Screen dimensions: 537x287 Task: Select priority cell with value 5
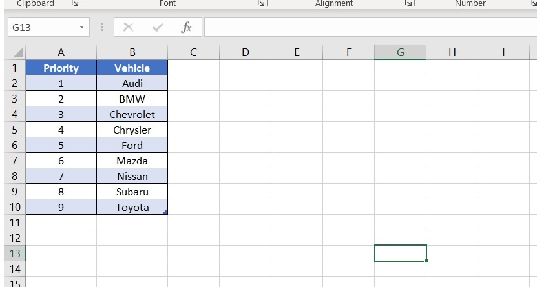click(x=61, y=145)
